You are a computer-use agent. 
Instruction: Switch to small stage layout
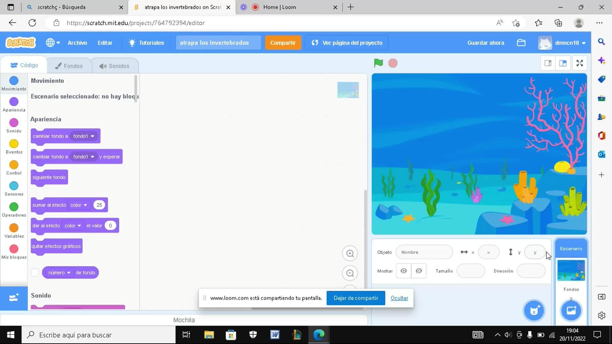pyautogui.click(x=548, y=63)
